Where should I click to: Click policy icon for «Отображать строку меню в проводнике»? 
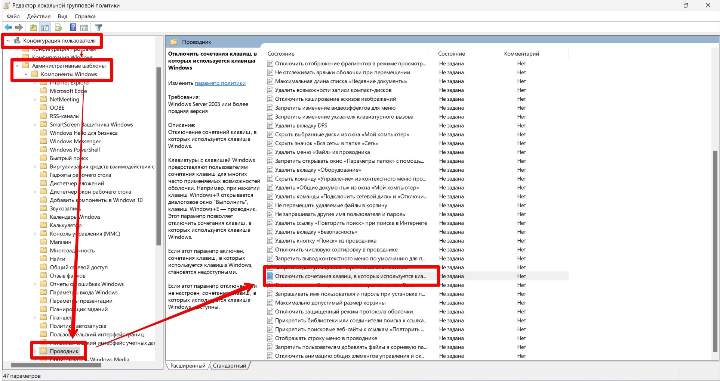(x=270, y=338)
